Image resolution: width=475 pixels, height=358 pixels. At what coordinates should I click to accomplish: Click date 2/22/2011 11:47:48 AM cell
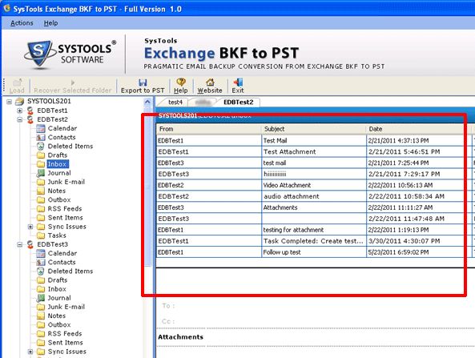coord(418,219)
